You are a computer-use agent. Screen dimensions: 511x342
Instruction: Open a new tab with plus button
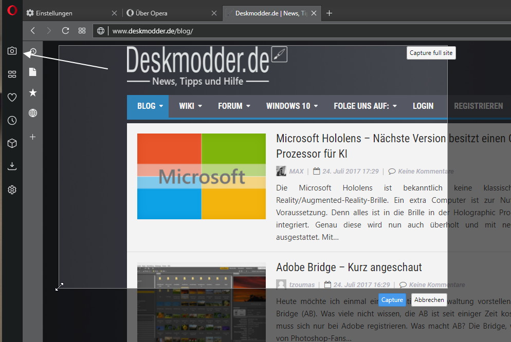[x=329, y=13]
